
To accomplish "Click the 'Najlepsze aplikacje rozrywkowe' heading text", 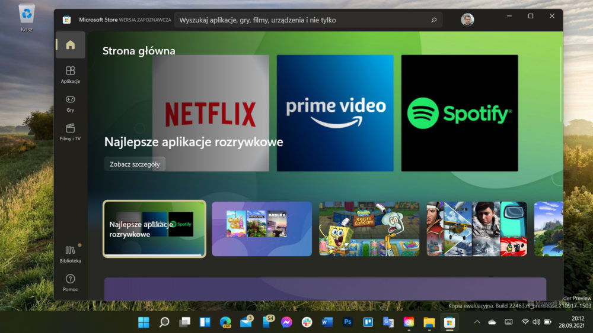I will (194, 142).
